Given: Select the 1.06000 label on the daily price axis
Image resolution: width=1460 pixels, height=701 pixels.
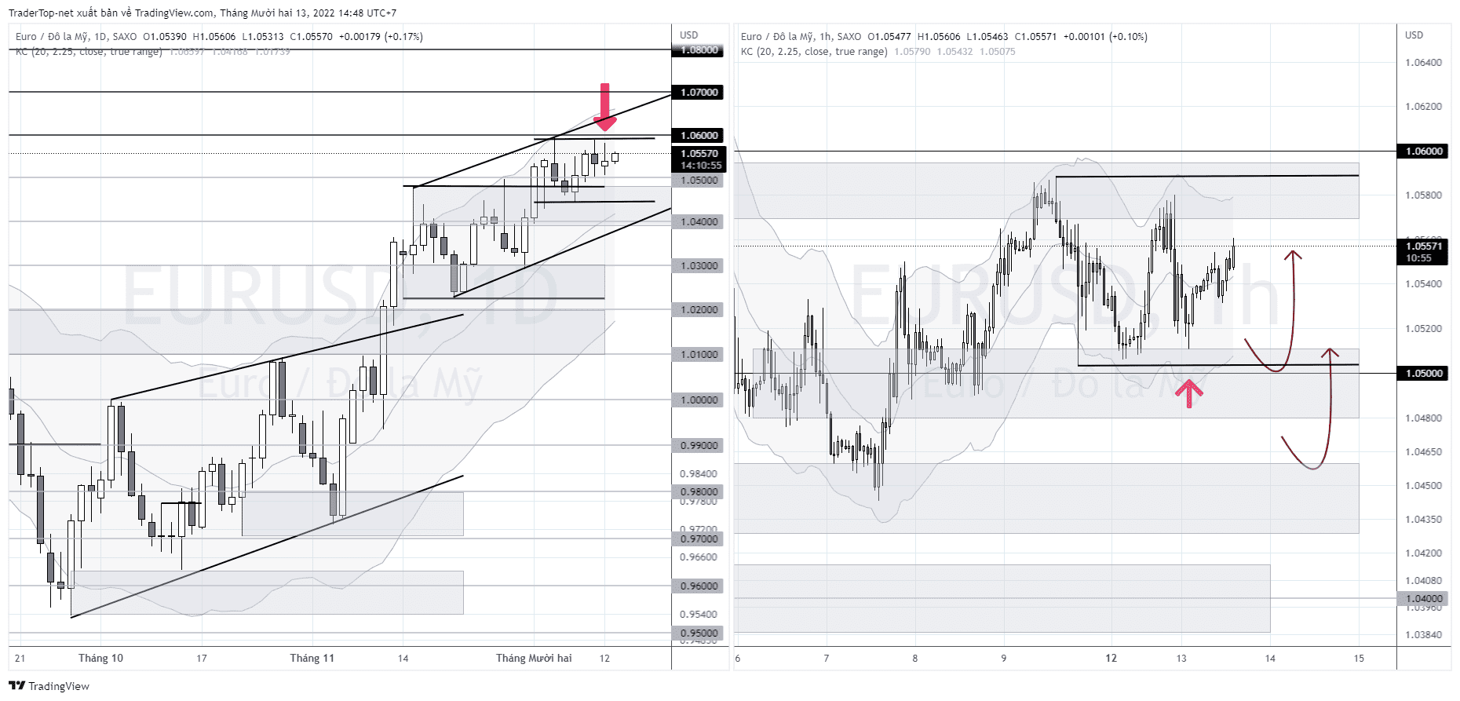Looking at the screenshot, I should (699, 136).
